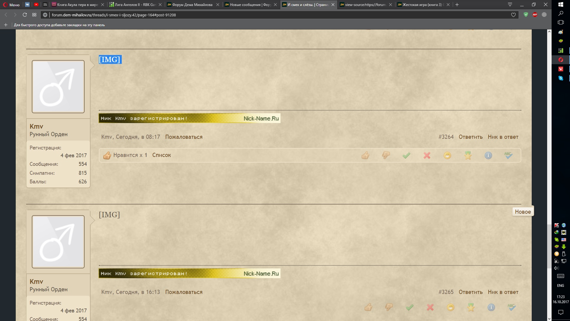Switch to Форум Дема Михайлова tab
The image size is (570, 321).
tap(192, 5)
